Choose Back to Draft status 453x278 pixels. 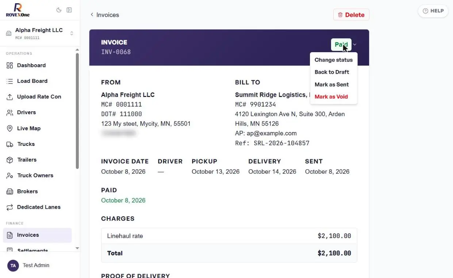click(x=332, y=72)
